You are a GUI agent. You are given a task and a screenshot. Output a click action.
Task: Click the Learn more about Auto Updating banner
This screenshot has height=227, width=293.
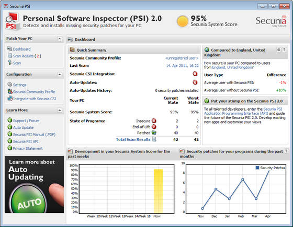coord(34,185)
